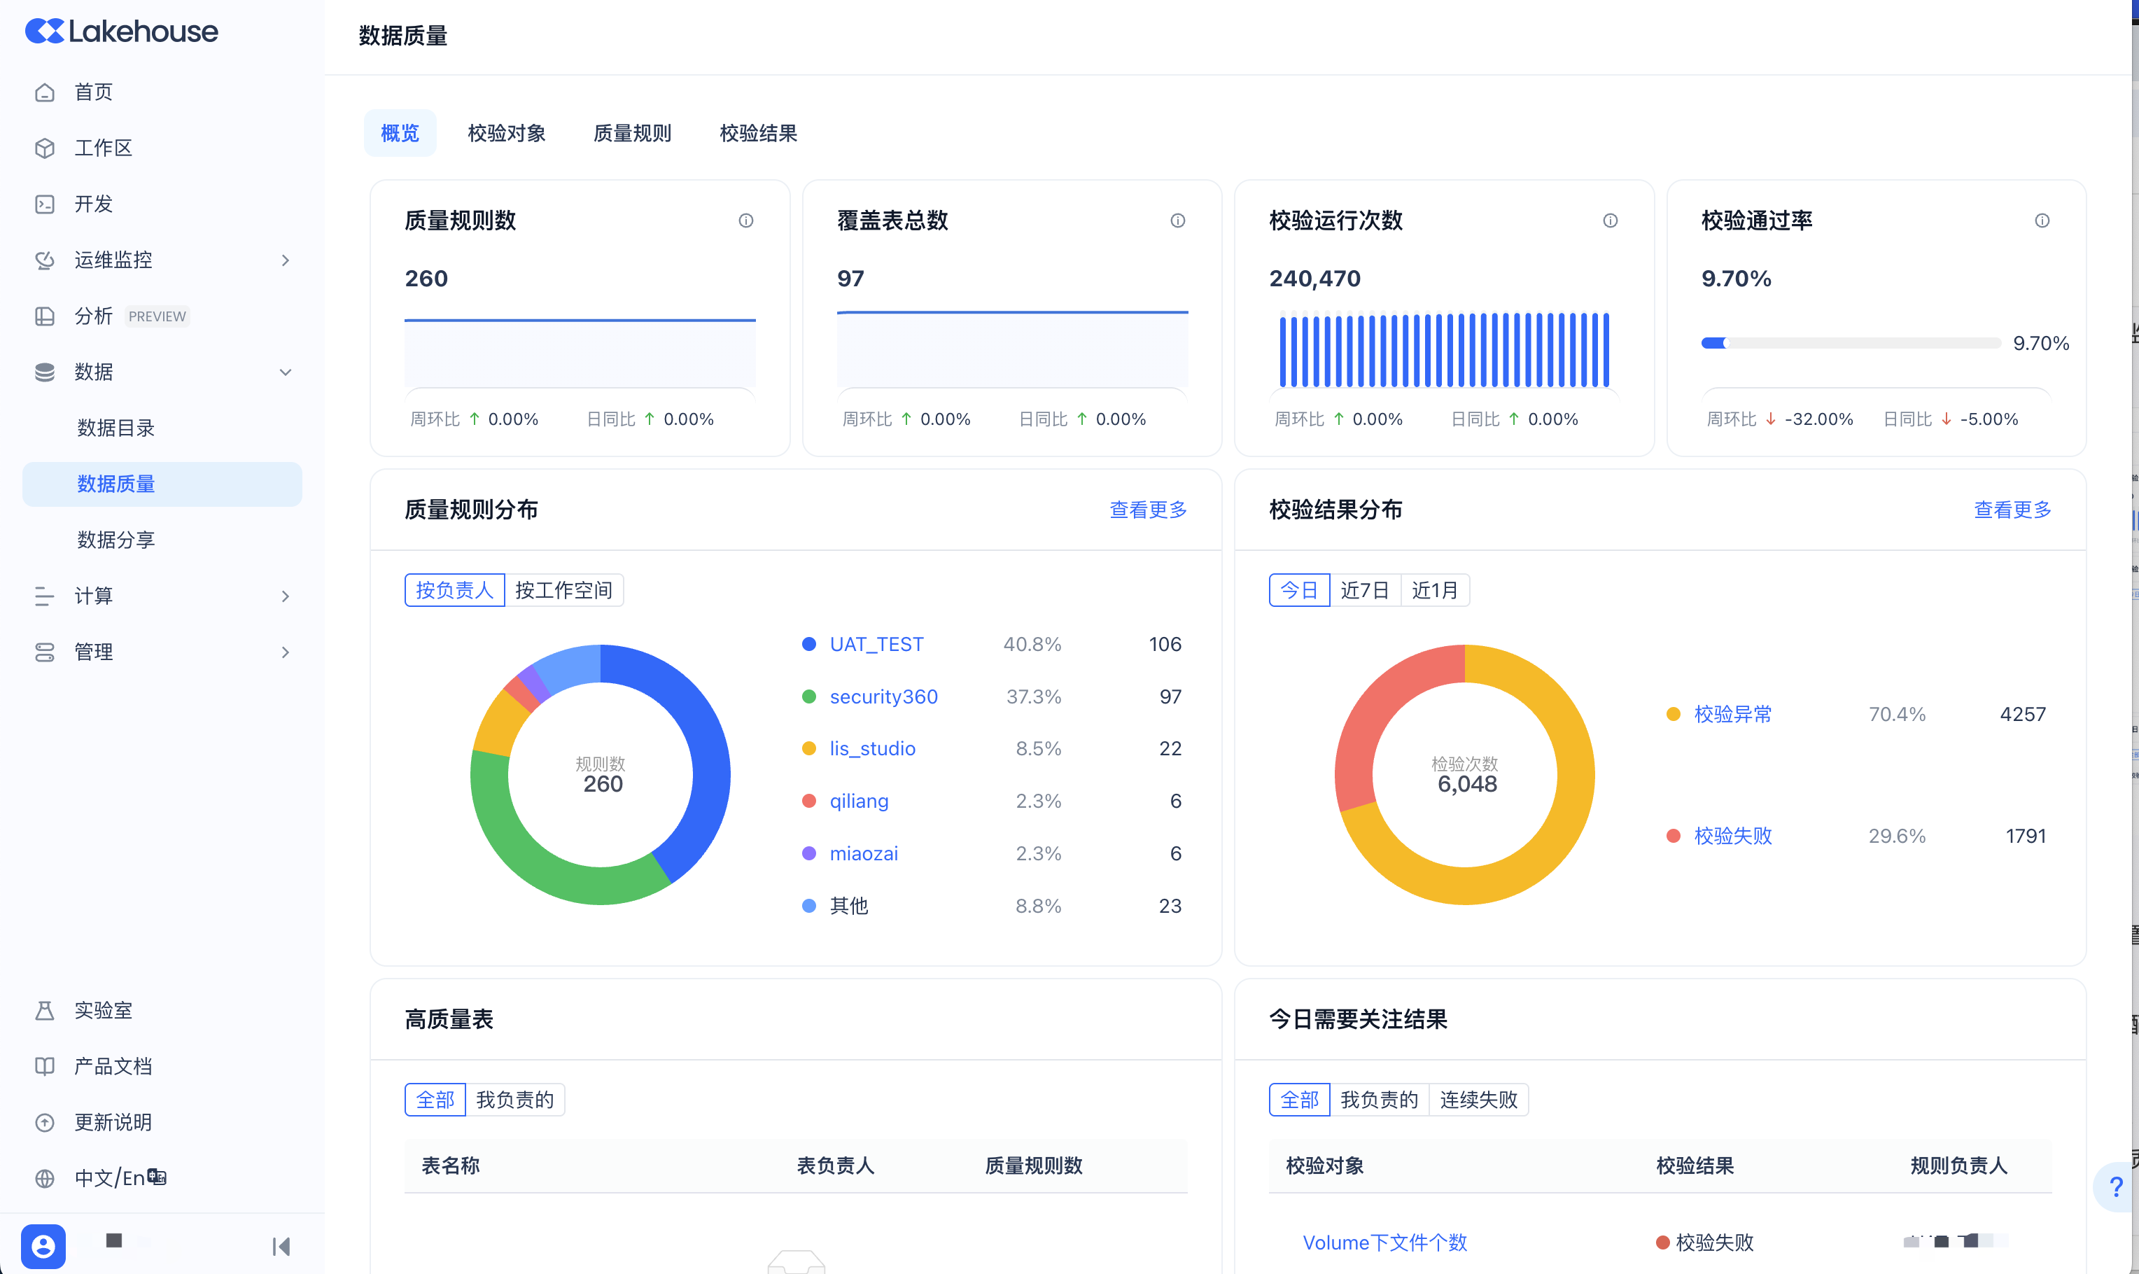This screenshot has height=1274, width=2139.
Task: Expand the 计算 sidebar menu
Action: coord(286,596)
